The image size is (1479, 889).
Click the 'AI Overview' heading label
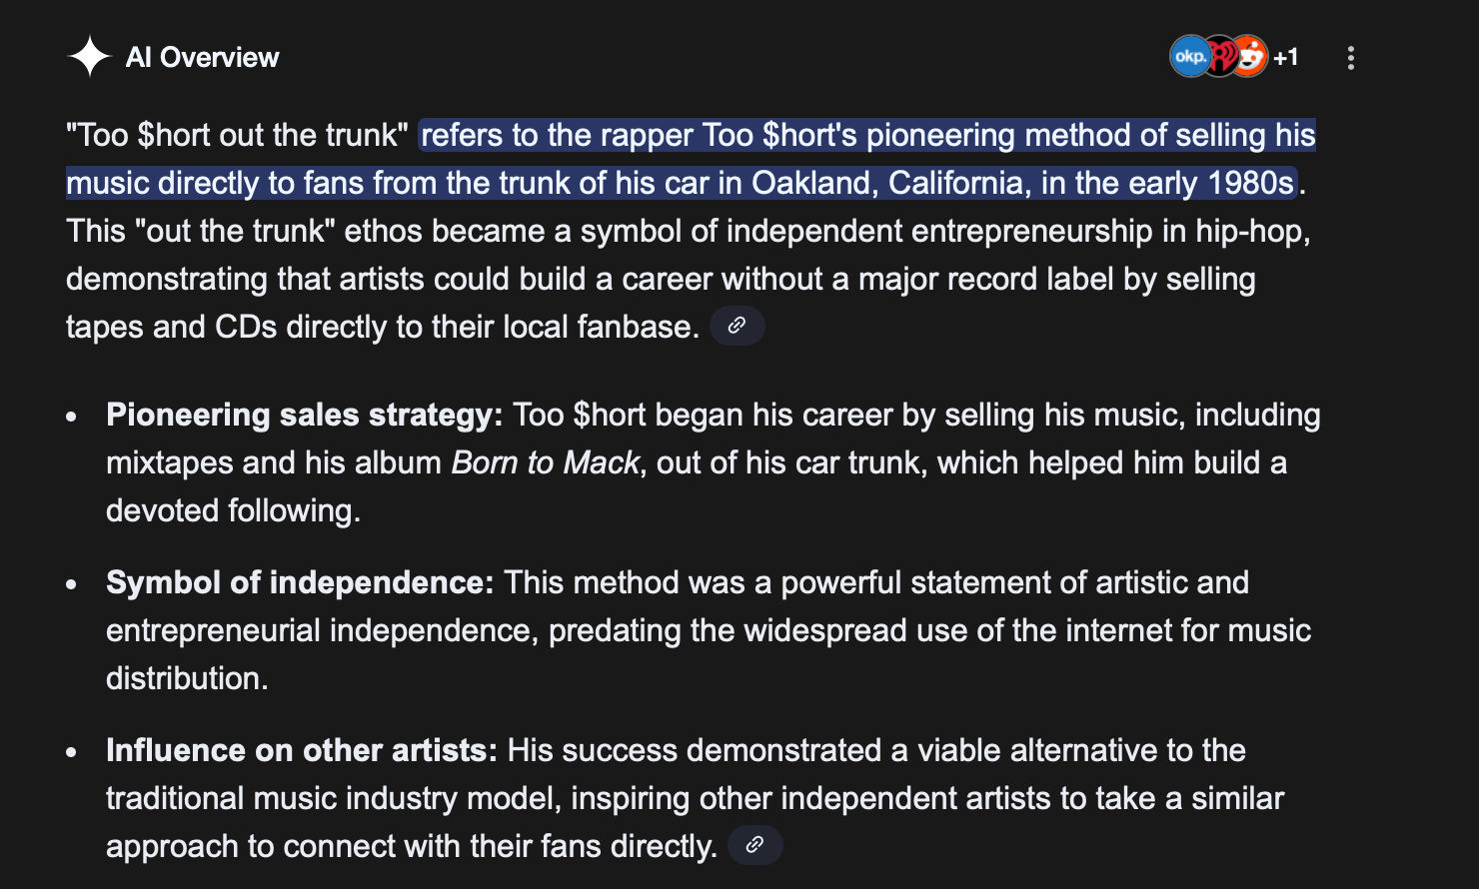pos(202,58)
